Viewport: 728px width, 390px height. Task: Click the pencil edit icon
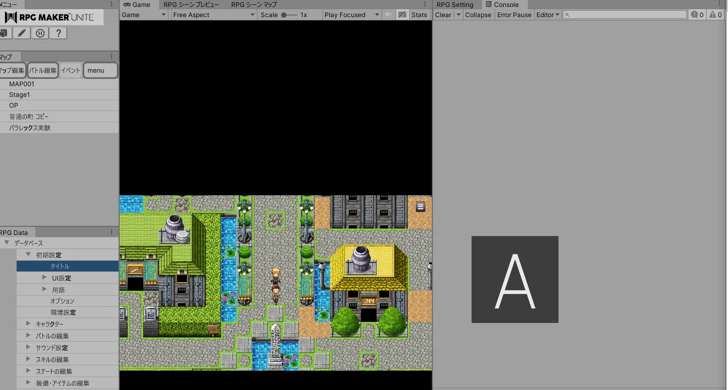(21, 33)
